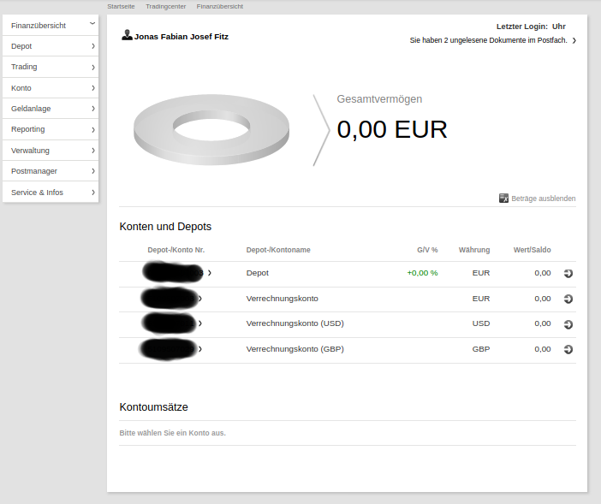This screenshot has width=601, height=504.
Task: Expand the Depot sidebar menu
Action: (x=92, y=46)
